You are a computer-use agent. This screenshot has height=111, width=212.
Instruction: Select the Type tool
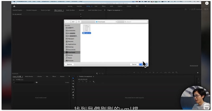[73, 98]
